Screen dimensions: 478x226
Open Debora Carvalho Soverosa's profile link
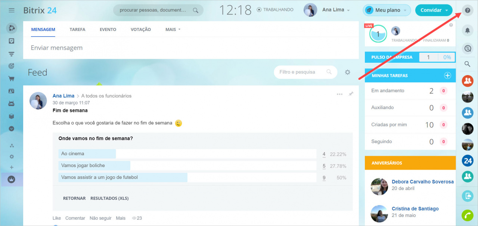422,182
